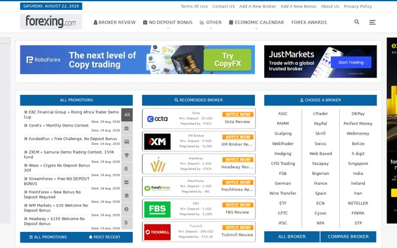Click Add A New Broker link

(258, 6)
